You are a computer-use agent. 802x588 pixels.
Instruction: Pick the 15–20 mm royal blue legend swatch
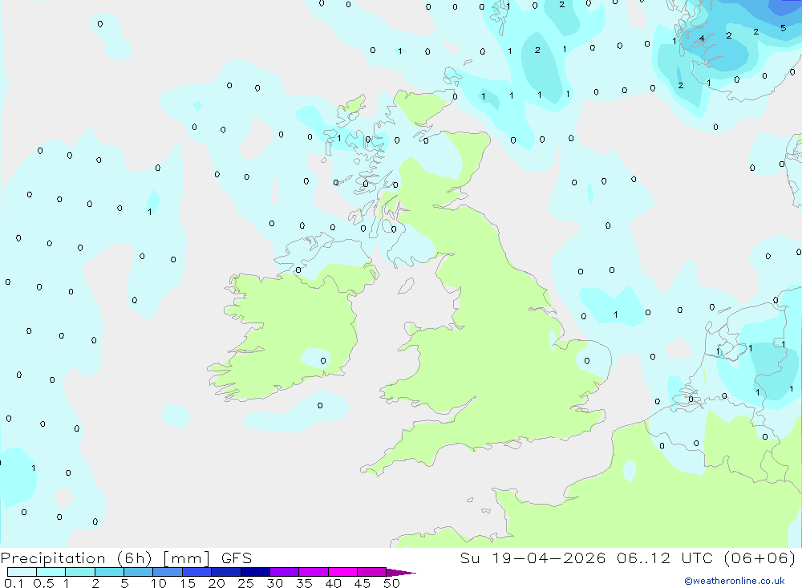coord(197,572)
